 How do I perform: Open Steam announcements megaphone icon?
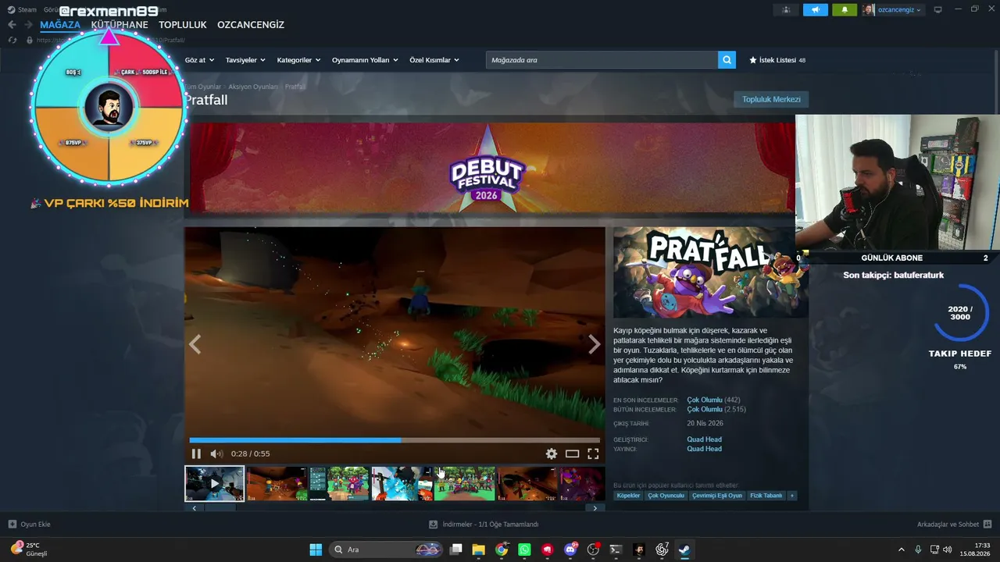pos(815,10)
